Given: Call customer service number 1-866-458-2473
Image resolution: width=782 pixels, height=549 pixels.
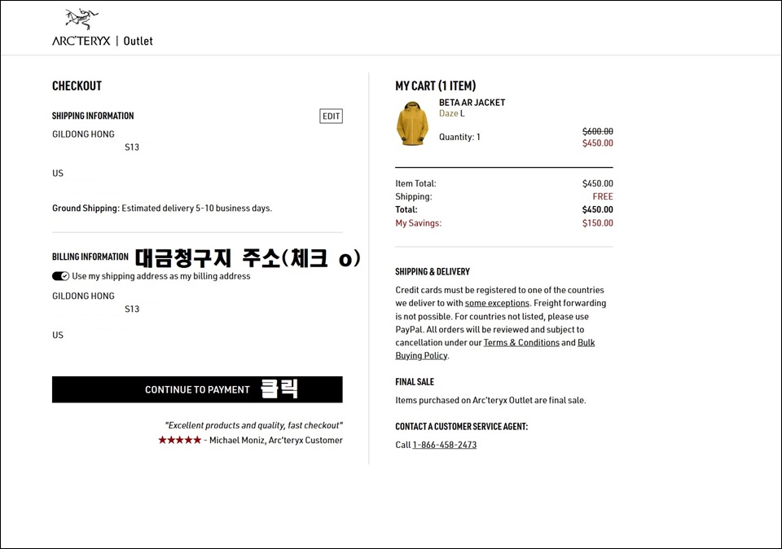Looking at the screenshot, I should coord(445,445).
